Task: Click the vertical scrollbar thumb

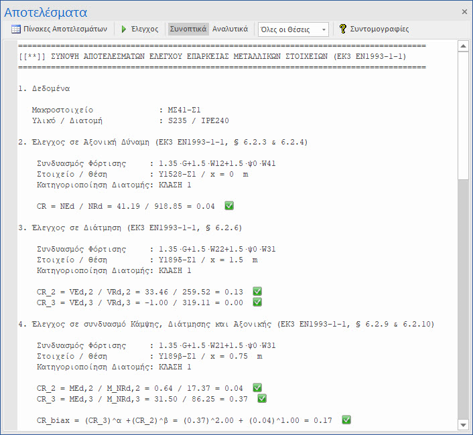Action: point(462,114)
